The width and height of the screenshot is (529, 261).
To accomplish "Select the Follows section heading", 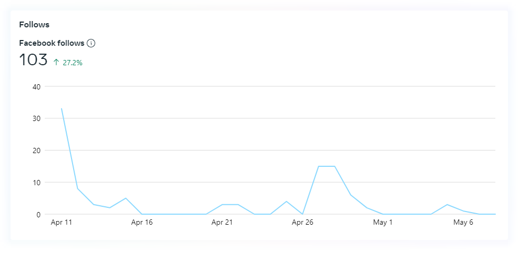I will [34, 24].
